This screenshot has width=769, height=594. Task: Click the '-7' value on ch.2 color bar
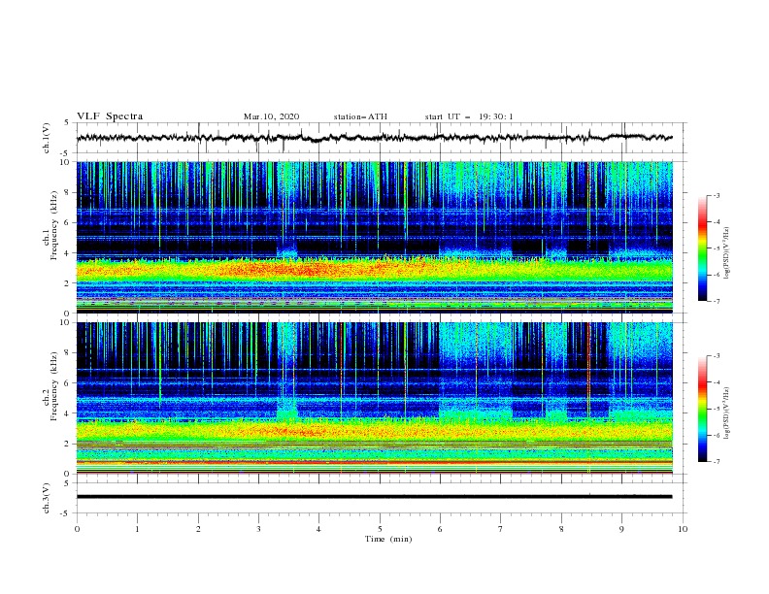(x=717, y=462)
